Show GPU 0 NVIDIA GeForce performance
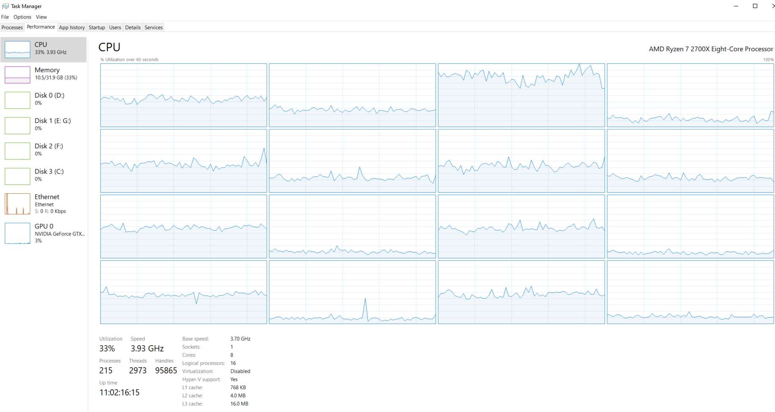Screen dimensions: 775x412 [x=43, y=233]
